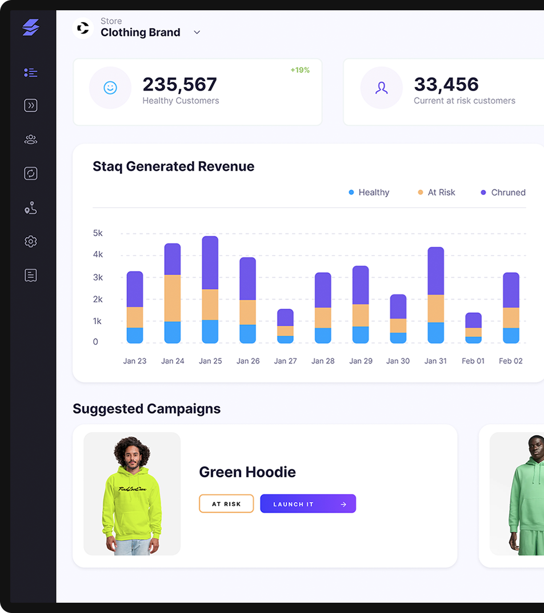Click the receipt document icon in sidebar
The width and height of the screenshot is (544, 613).
tap(31, 275)
